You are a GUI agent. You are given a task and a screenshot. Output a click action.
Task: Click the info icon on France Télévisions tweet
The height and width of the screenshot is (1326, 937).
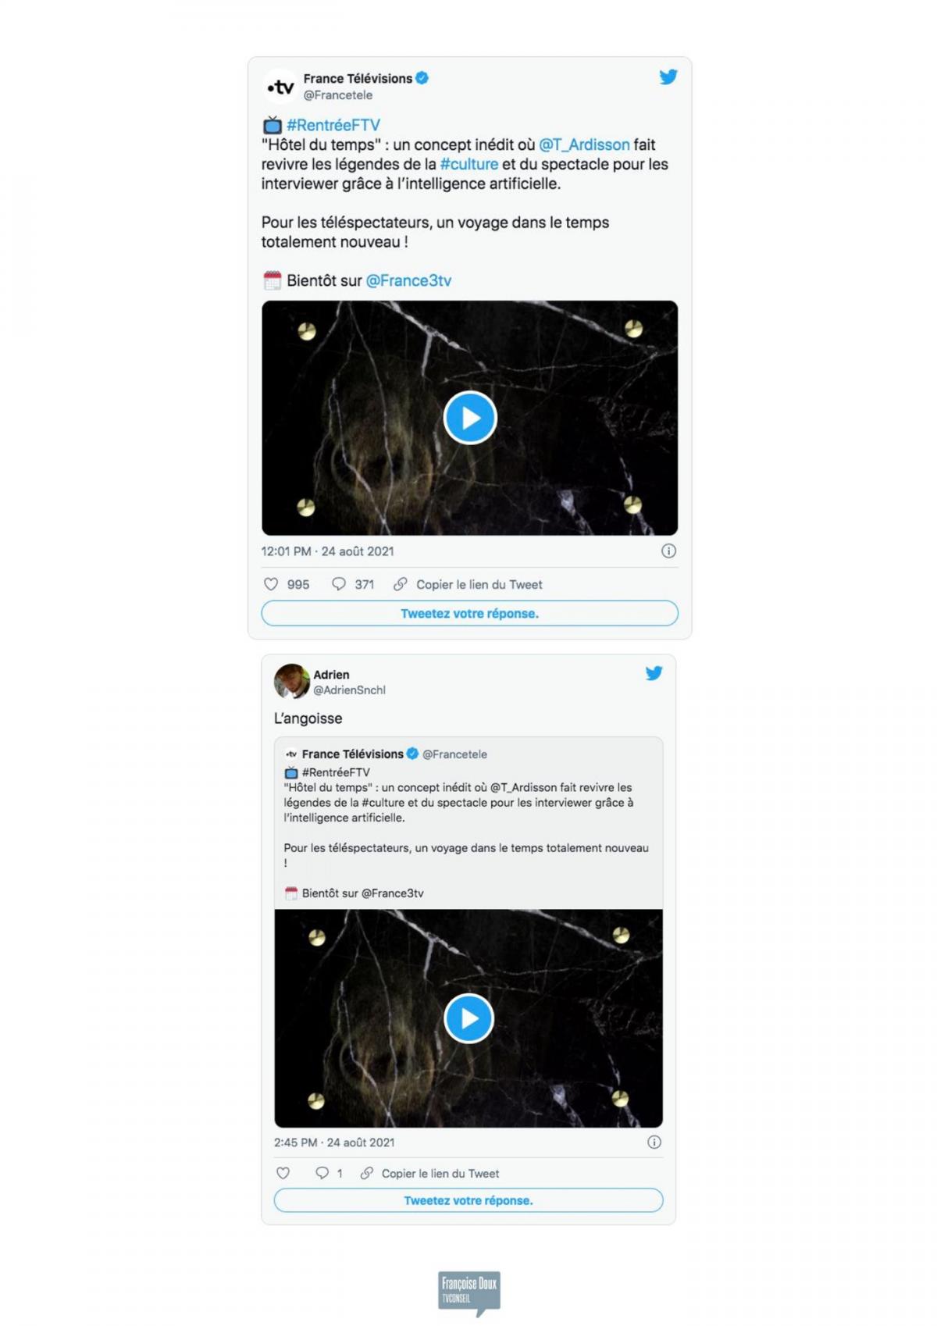[x=668, y=551]
